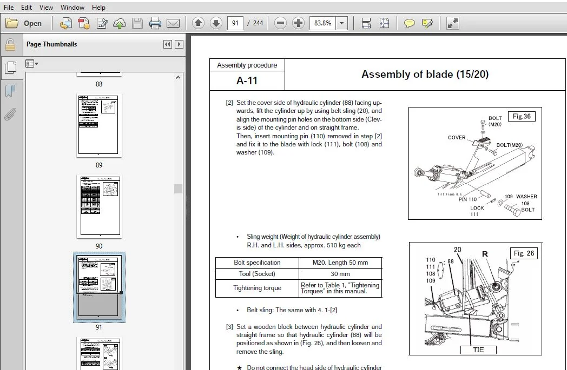Viewport: 567px width, 370px height.
Task: Click the Print icon
Action: [x=155, y=23]
